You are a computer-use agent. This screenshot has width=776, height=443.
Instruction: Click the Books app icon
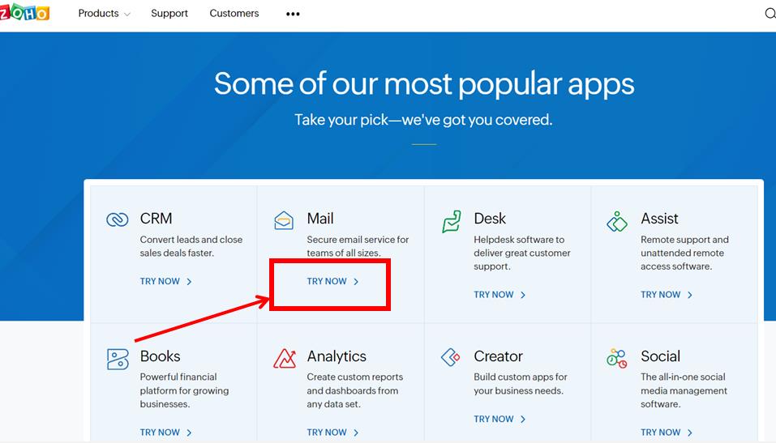tap(118, 359)
